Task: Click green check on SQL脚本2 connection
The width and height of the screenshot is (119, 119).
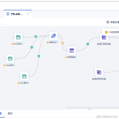Action: pyautogui.click(x=36, y=36)
